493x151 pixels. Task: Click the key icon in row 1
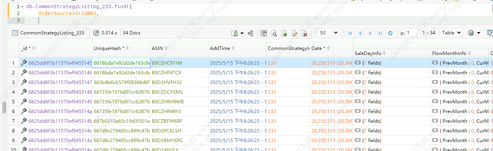click(x=24, y=63)
